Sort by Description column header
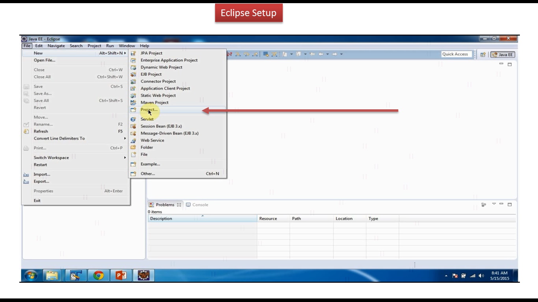538x302 pixels. pyautogui.click(x=202, y=219)
